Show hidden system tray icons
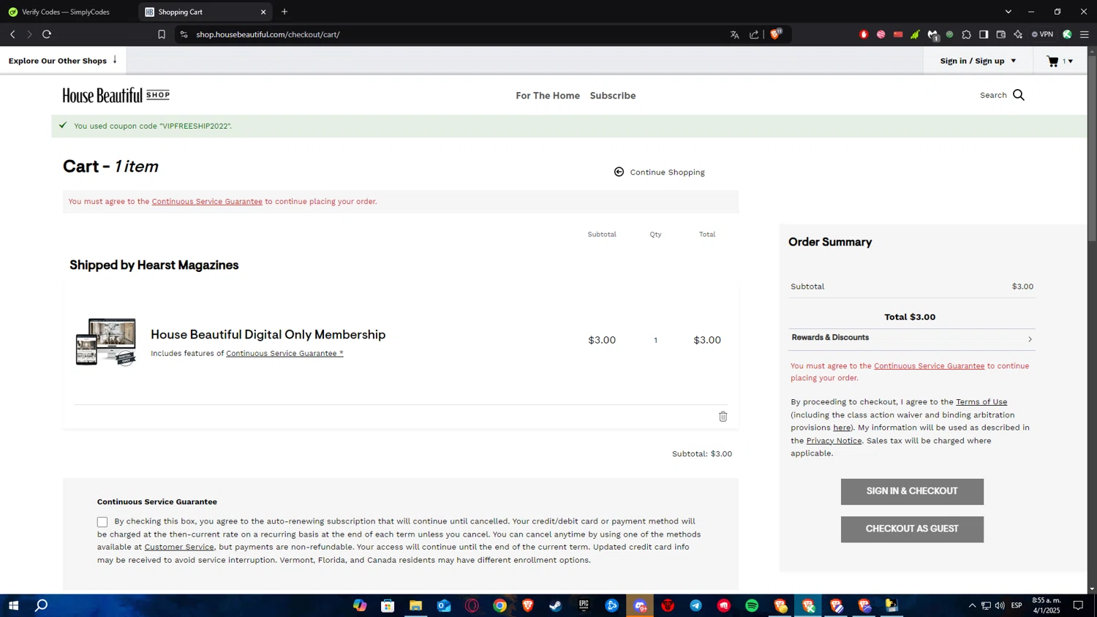The image size is (1097, 617). point(972,605)
